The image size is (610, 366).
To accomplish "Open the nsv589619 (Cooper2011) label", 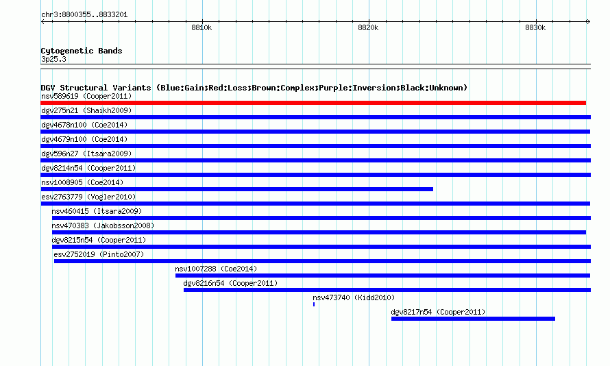I will pyautogui.click(x=86, y=96).
